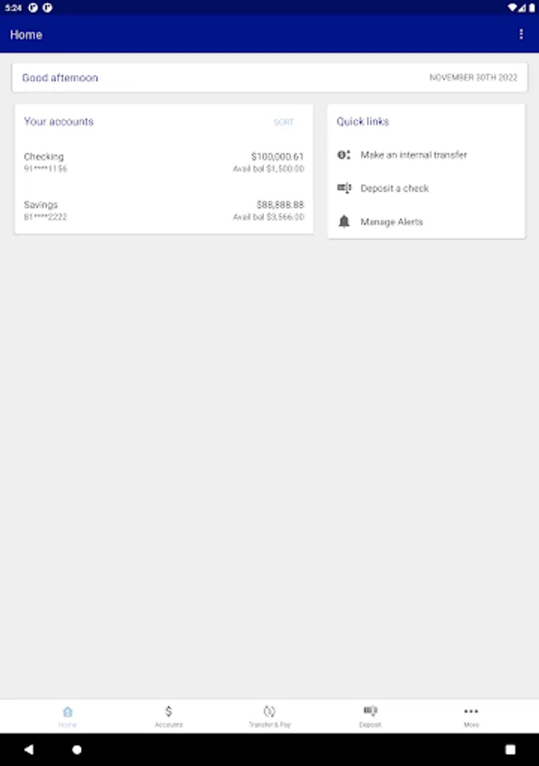Tap the More dots icon
Image resolution: width=539 pixels, height=766 pixels.
[x=471, y=711]
